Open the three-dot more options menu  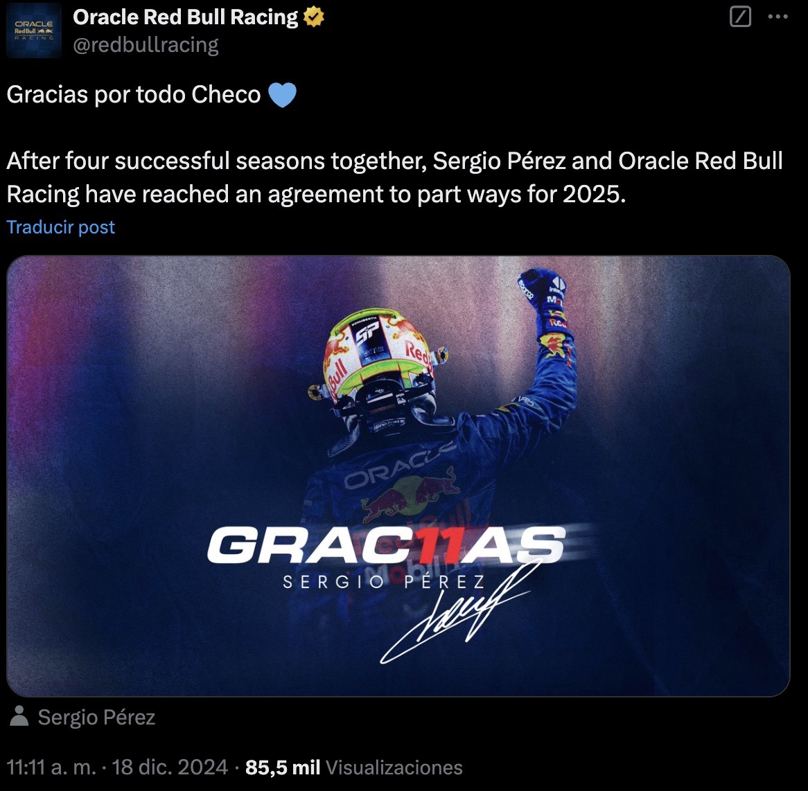pyautogui.click(x=778, y=18)
